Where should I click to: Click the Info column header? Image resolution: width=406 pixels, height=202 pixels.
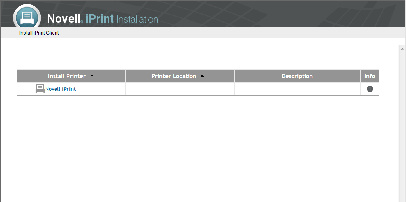pos(370,76)
